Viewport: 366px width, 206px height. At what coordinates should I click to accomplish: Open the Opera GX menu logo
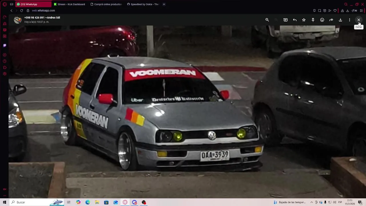5,4
